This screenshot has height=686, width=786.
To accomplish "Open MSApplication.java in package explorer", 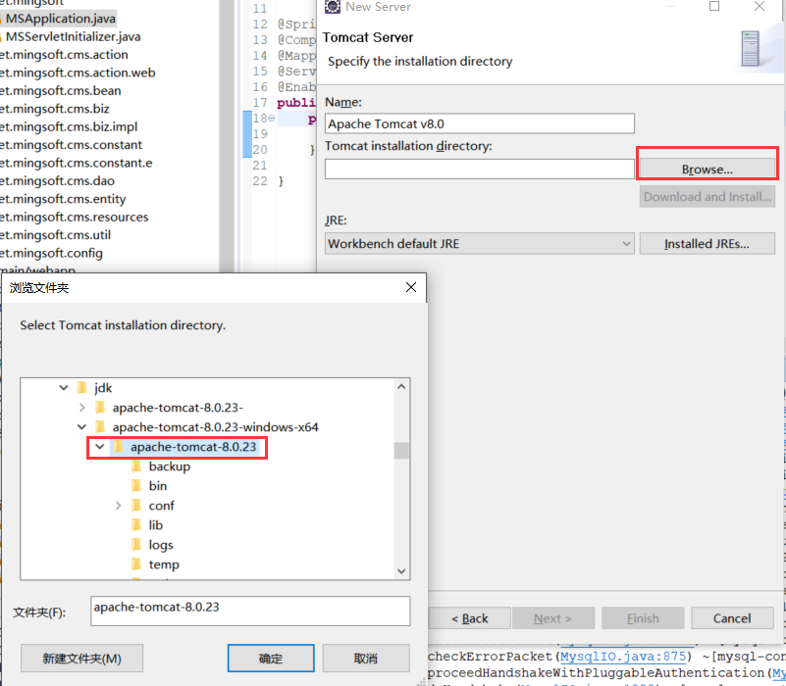I will (61, 19).
